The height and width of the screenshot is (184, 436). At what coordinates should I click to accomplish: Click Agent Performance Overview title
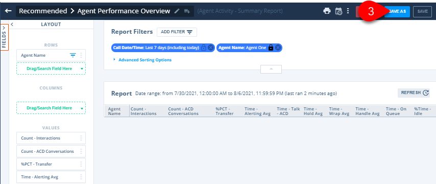tap(124, 11)
